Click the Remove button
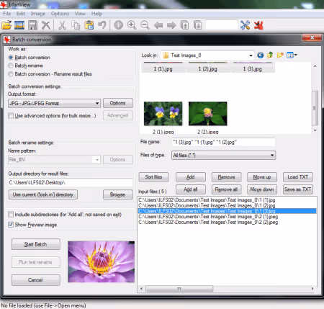324x309 pixels. click(x=226, y=177)
